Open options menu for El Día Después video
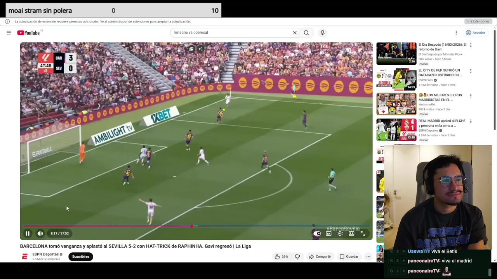This screenshot has width=497, height=279. [471, 45]
